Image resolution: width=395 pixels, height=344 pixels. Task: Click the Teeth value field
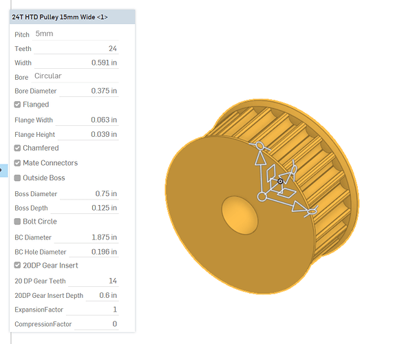pos(76,48)
